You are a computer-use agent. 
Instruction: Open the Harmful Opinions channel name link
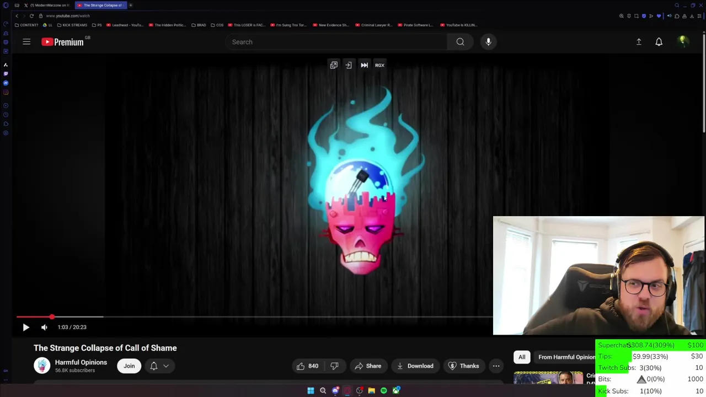(81, 362)
